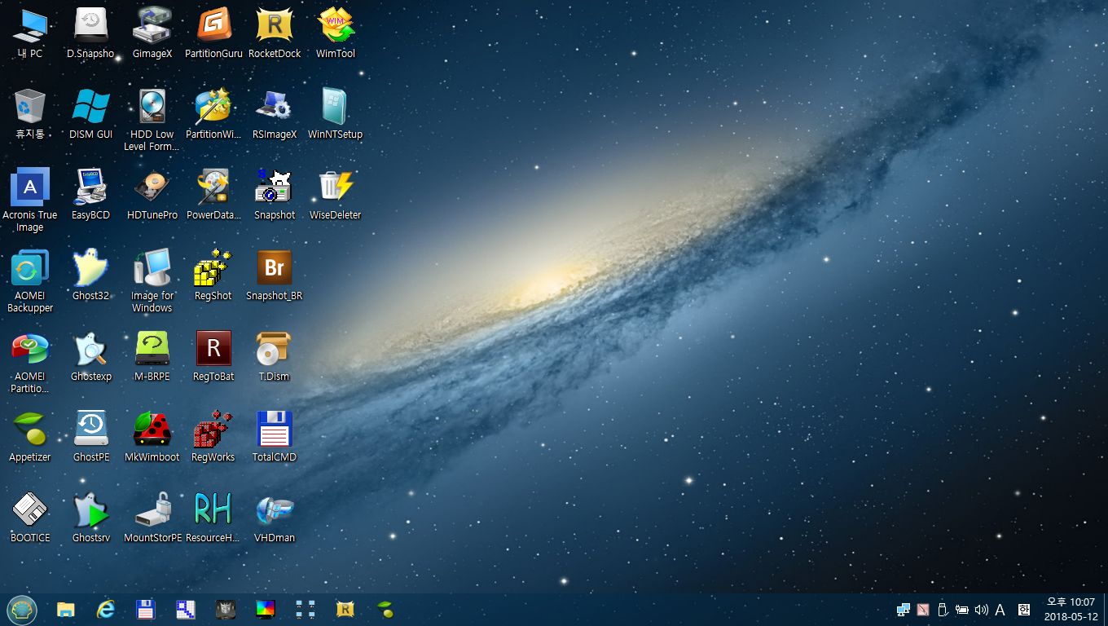The width and height of the screenshot is (1108, 626).
Task: Launch RocketDock from the taskbar
Action: 345,609
